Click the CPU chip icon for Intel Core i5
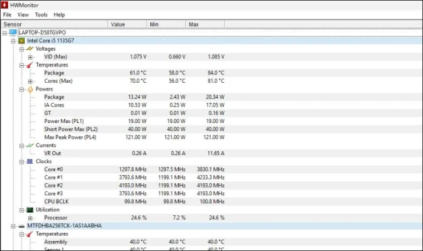 pos(21,40)
